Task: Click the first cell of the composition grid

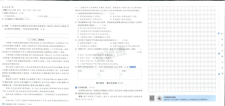Action: point(150,8)
